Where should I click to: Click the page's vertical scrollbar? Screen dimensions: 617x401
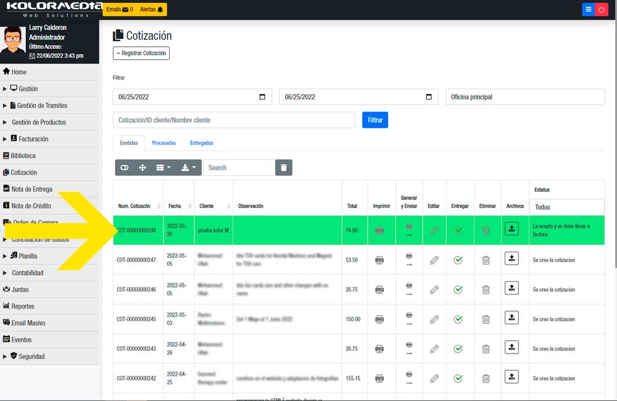[x=615, y=144]
